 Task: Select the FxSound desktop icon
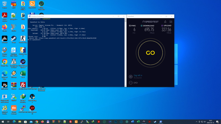[x=4, y=39]
